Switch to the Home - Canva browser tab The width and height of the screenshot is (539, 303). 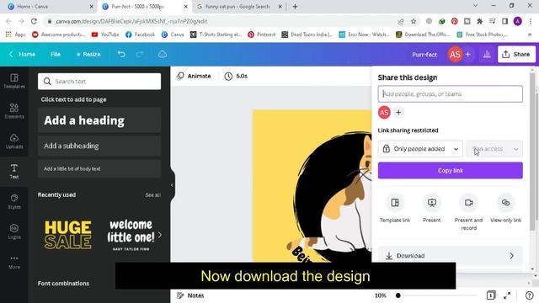coord(50,7)
